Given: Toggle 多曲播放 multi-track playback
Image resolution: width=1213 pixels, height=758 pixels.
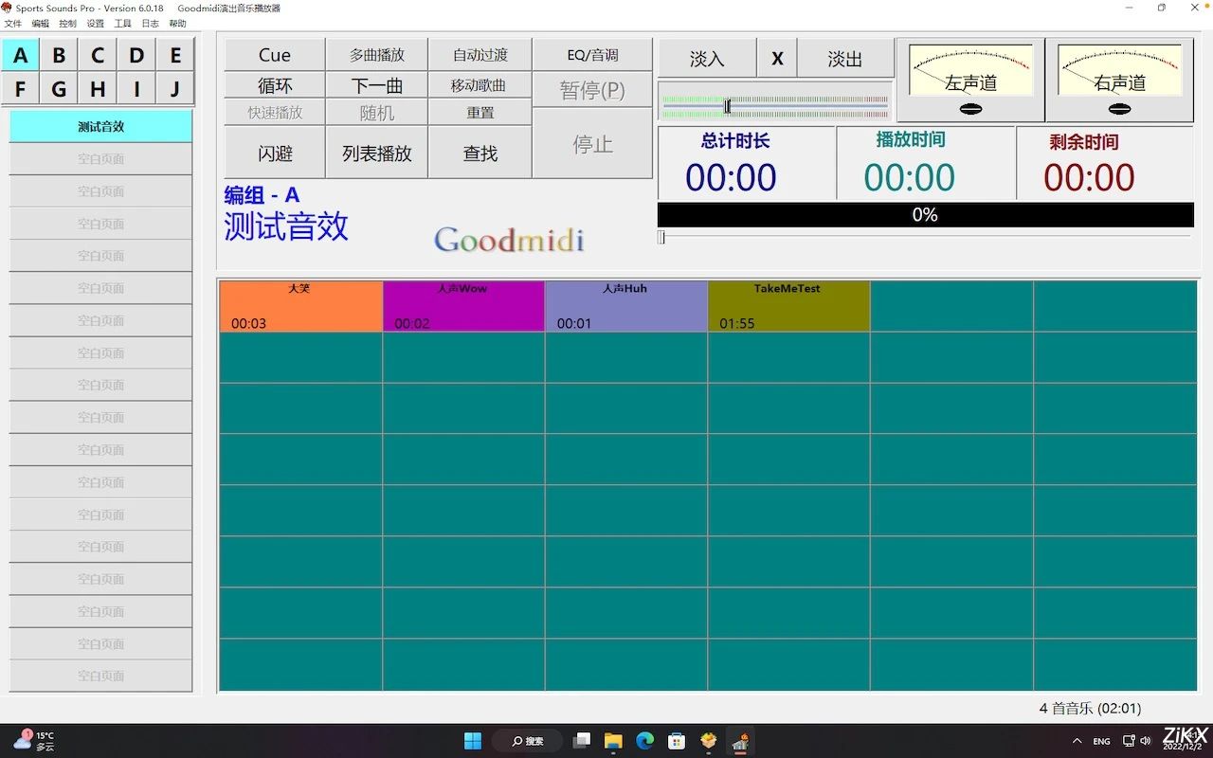Looking at the screenshot, I should click(x=376, y=54).
